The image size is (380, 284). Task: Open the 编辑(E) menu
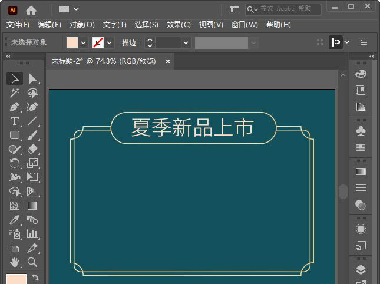tap(49, 25)
